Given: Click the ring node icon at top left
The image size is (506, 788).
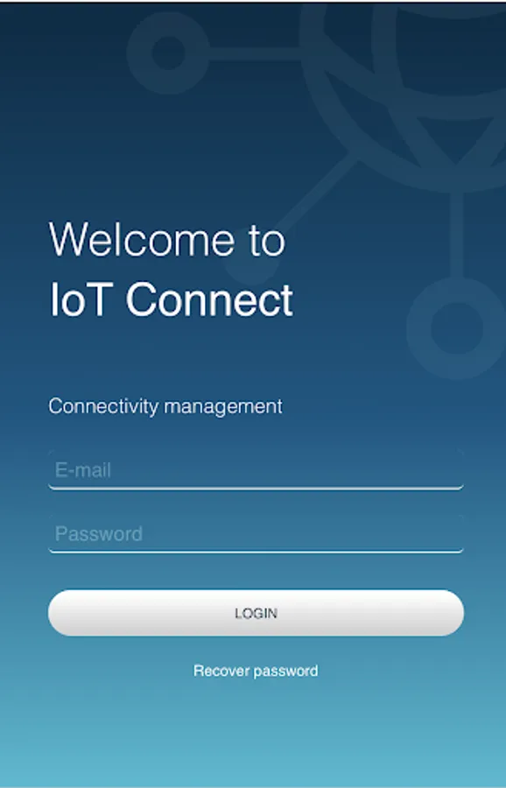Looking at the screenshot, I should coord(168,53).
